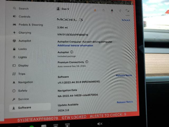Tap the Bluetooth status icon

click(120, 11)
